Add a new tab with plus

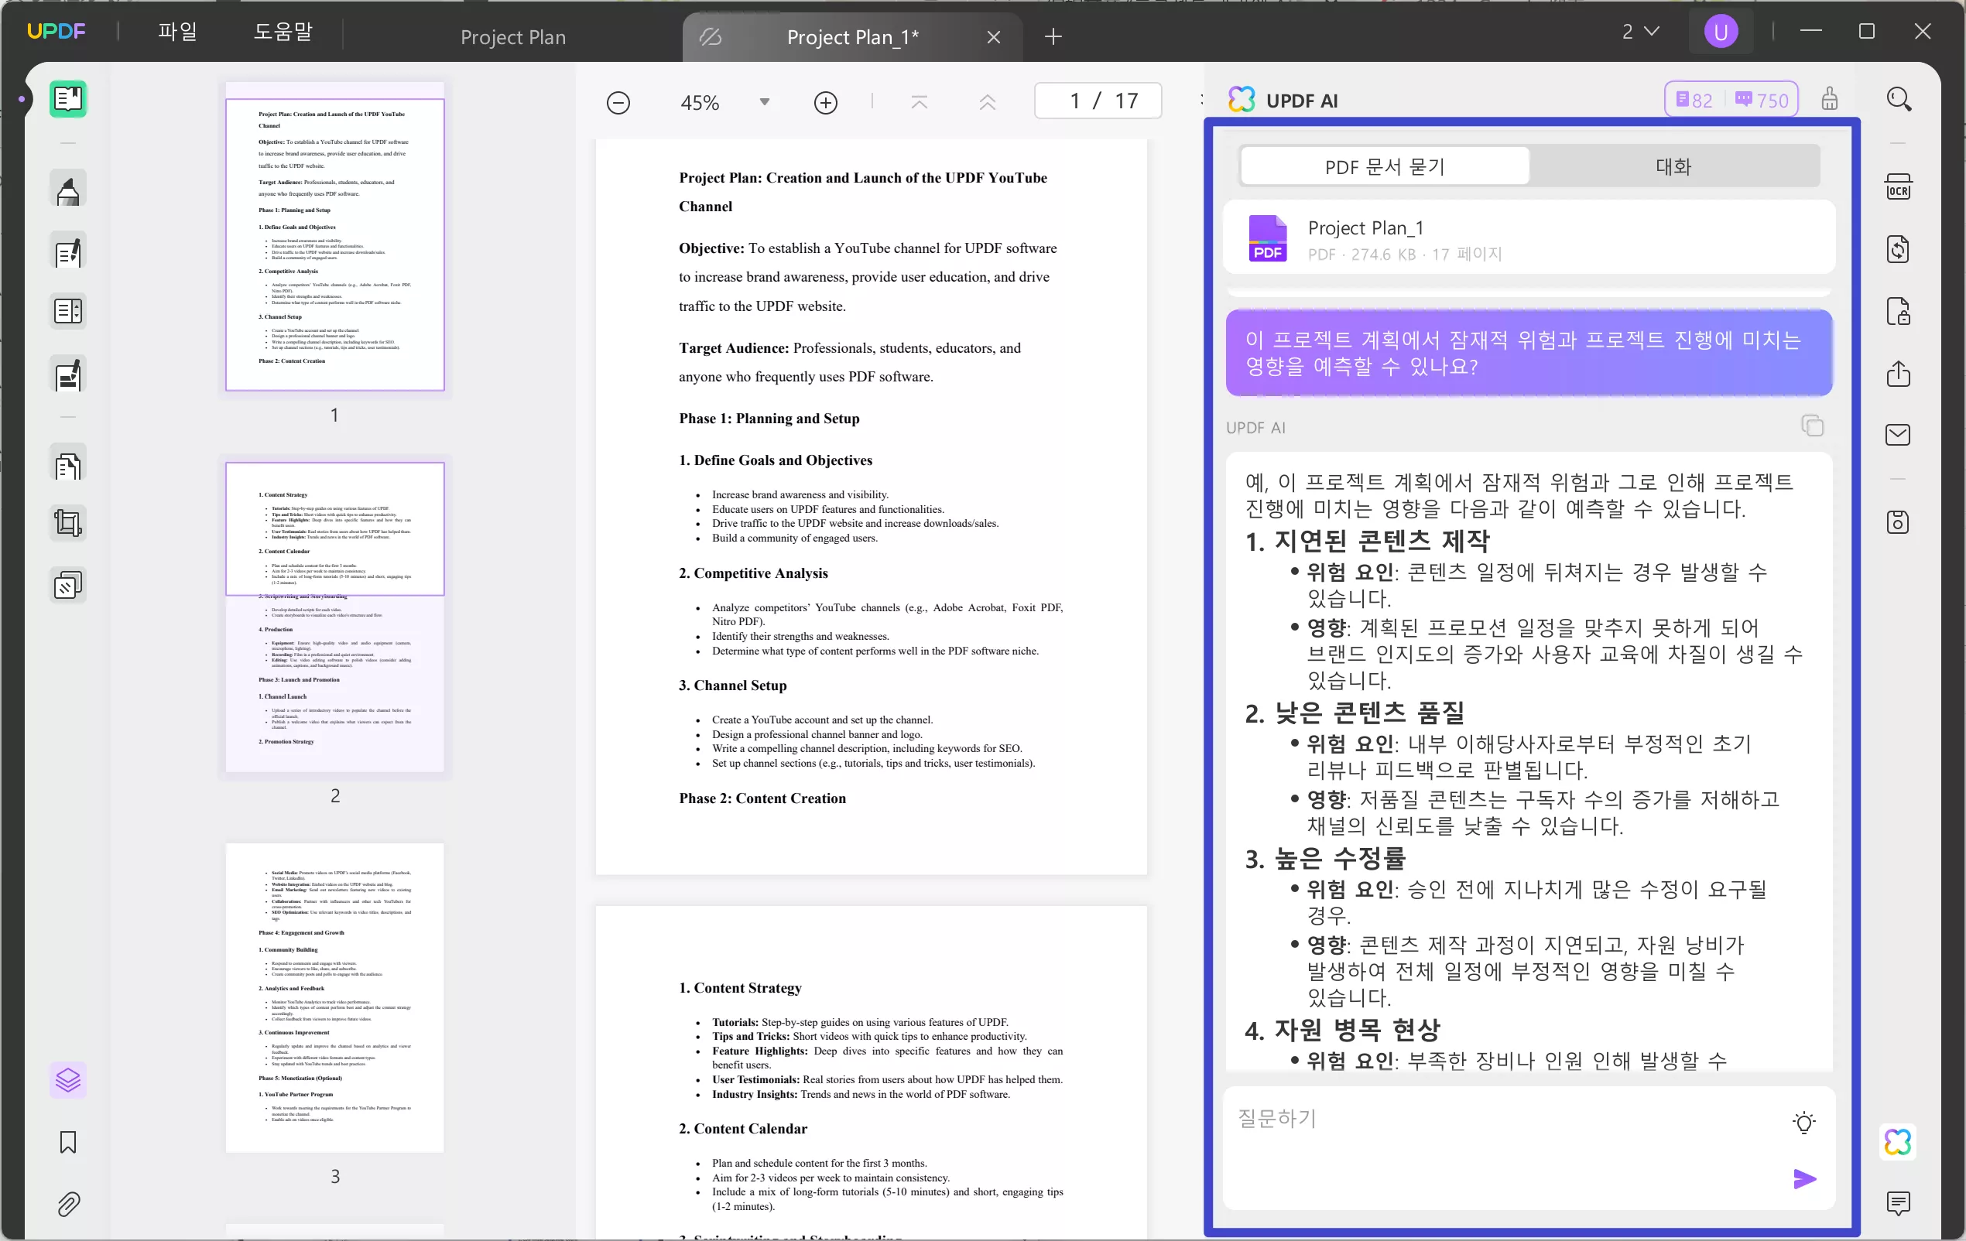(x=1053, y=38)
